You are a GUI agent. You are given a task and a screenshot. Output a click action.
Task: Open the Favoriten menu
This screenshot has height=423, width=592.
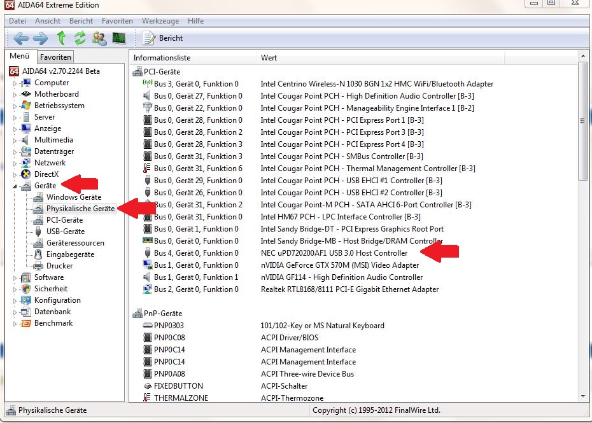tap(117, 21)
